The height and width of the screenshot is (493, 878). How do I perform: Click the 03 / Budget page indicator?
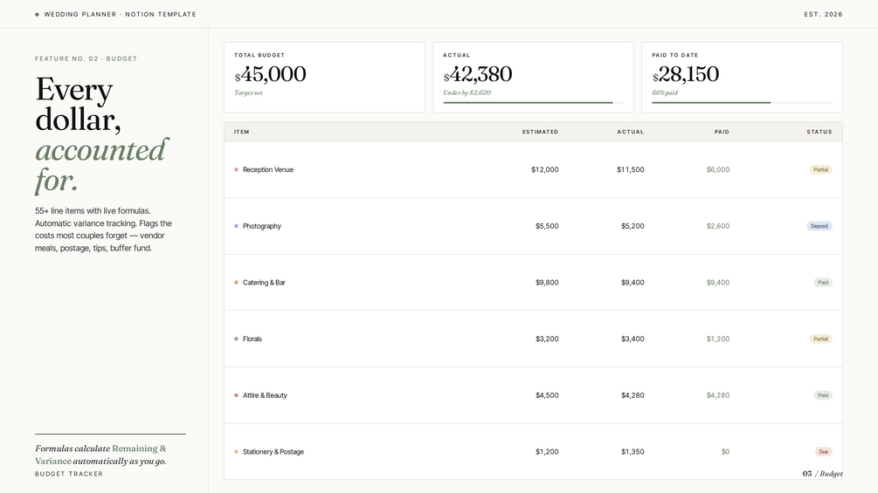coord(822,474)
